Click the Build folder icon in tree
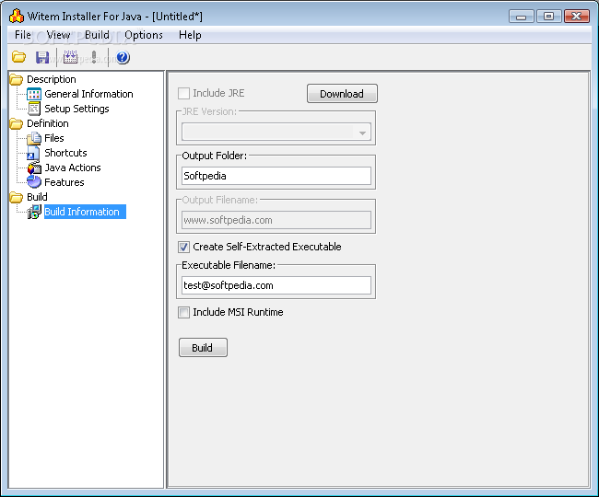Screen dimensions: 599x497 click(x=17, y=197)
